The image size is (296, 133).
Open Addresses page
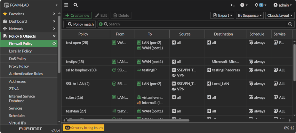[17, 81]
